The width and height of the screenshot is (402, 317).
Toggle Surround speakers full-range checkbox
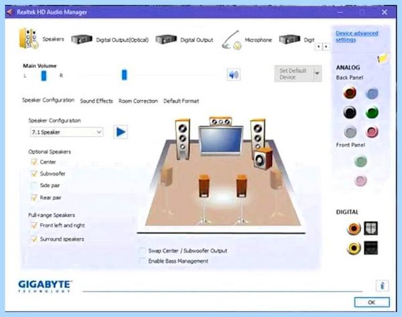coord(34,239)
